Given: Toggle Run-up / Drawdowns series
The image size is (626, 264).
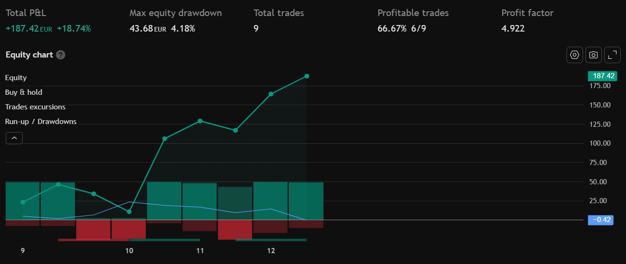Looking at the screenshot, I should pyautogui.click(x=41, y=122).
